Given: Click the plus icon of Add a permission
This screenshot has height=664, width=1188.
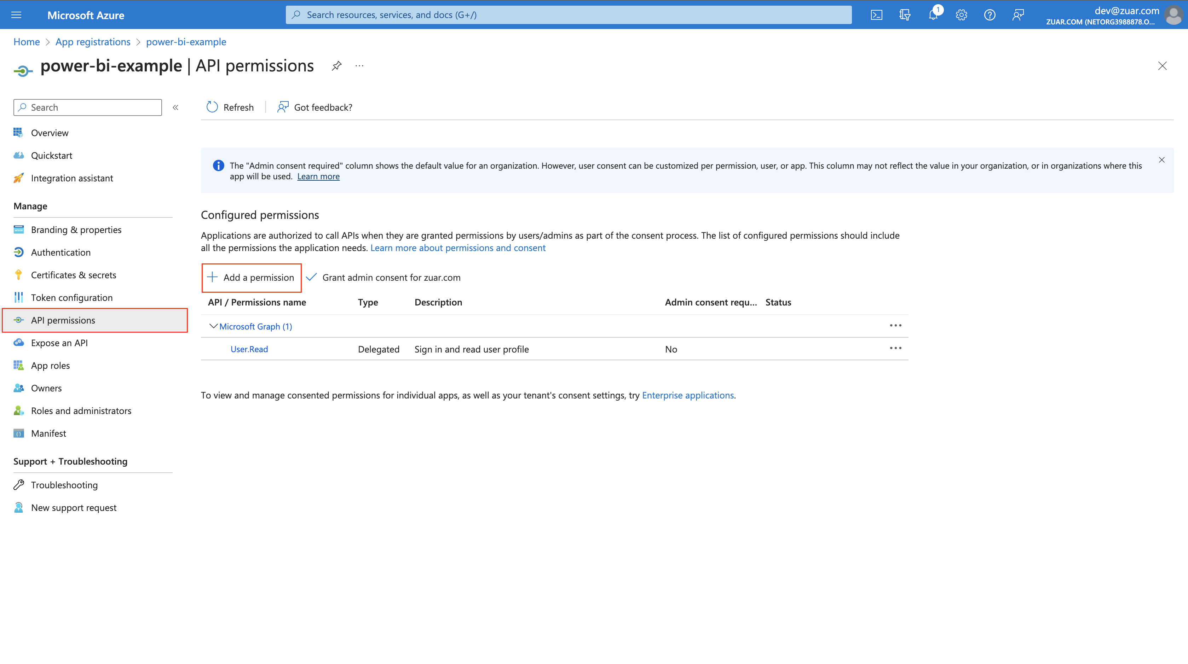Looking at the screenshot, I should pos(212,277).
